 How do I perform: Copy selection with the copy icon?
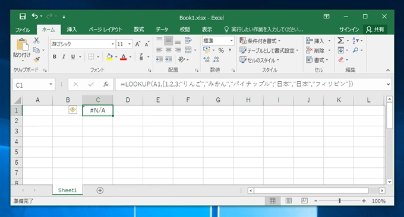36,50
